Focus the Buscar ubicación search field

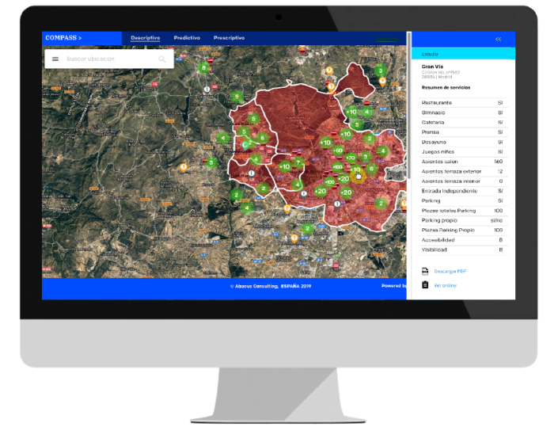coord(109,59)
